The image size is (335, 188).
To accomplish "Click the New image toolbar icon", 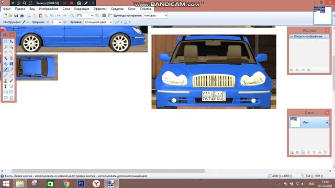I will tap(5, 16).
